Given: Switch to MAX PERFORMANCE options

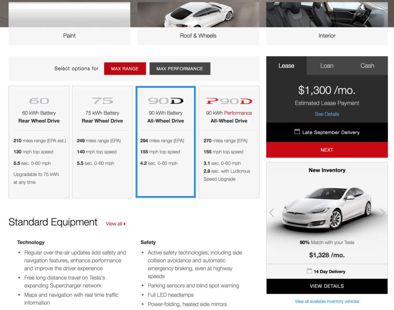Looking at the screenshot, I should [180, 69].
